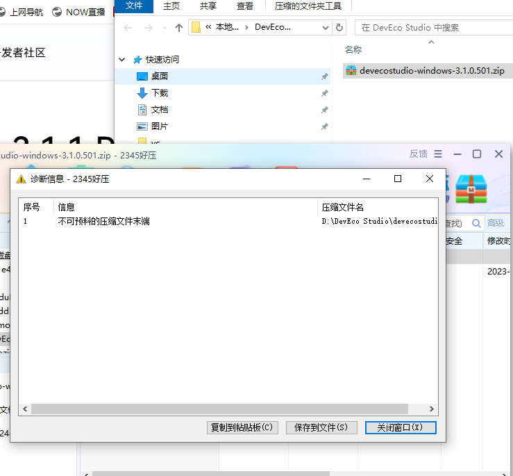This screenshot has width=513, height=476.
Task: Collapse the 快速访问 tree node
Action: point(122,60)
